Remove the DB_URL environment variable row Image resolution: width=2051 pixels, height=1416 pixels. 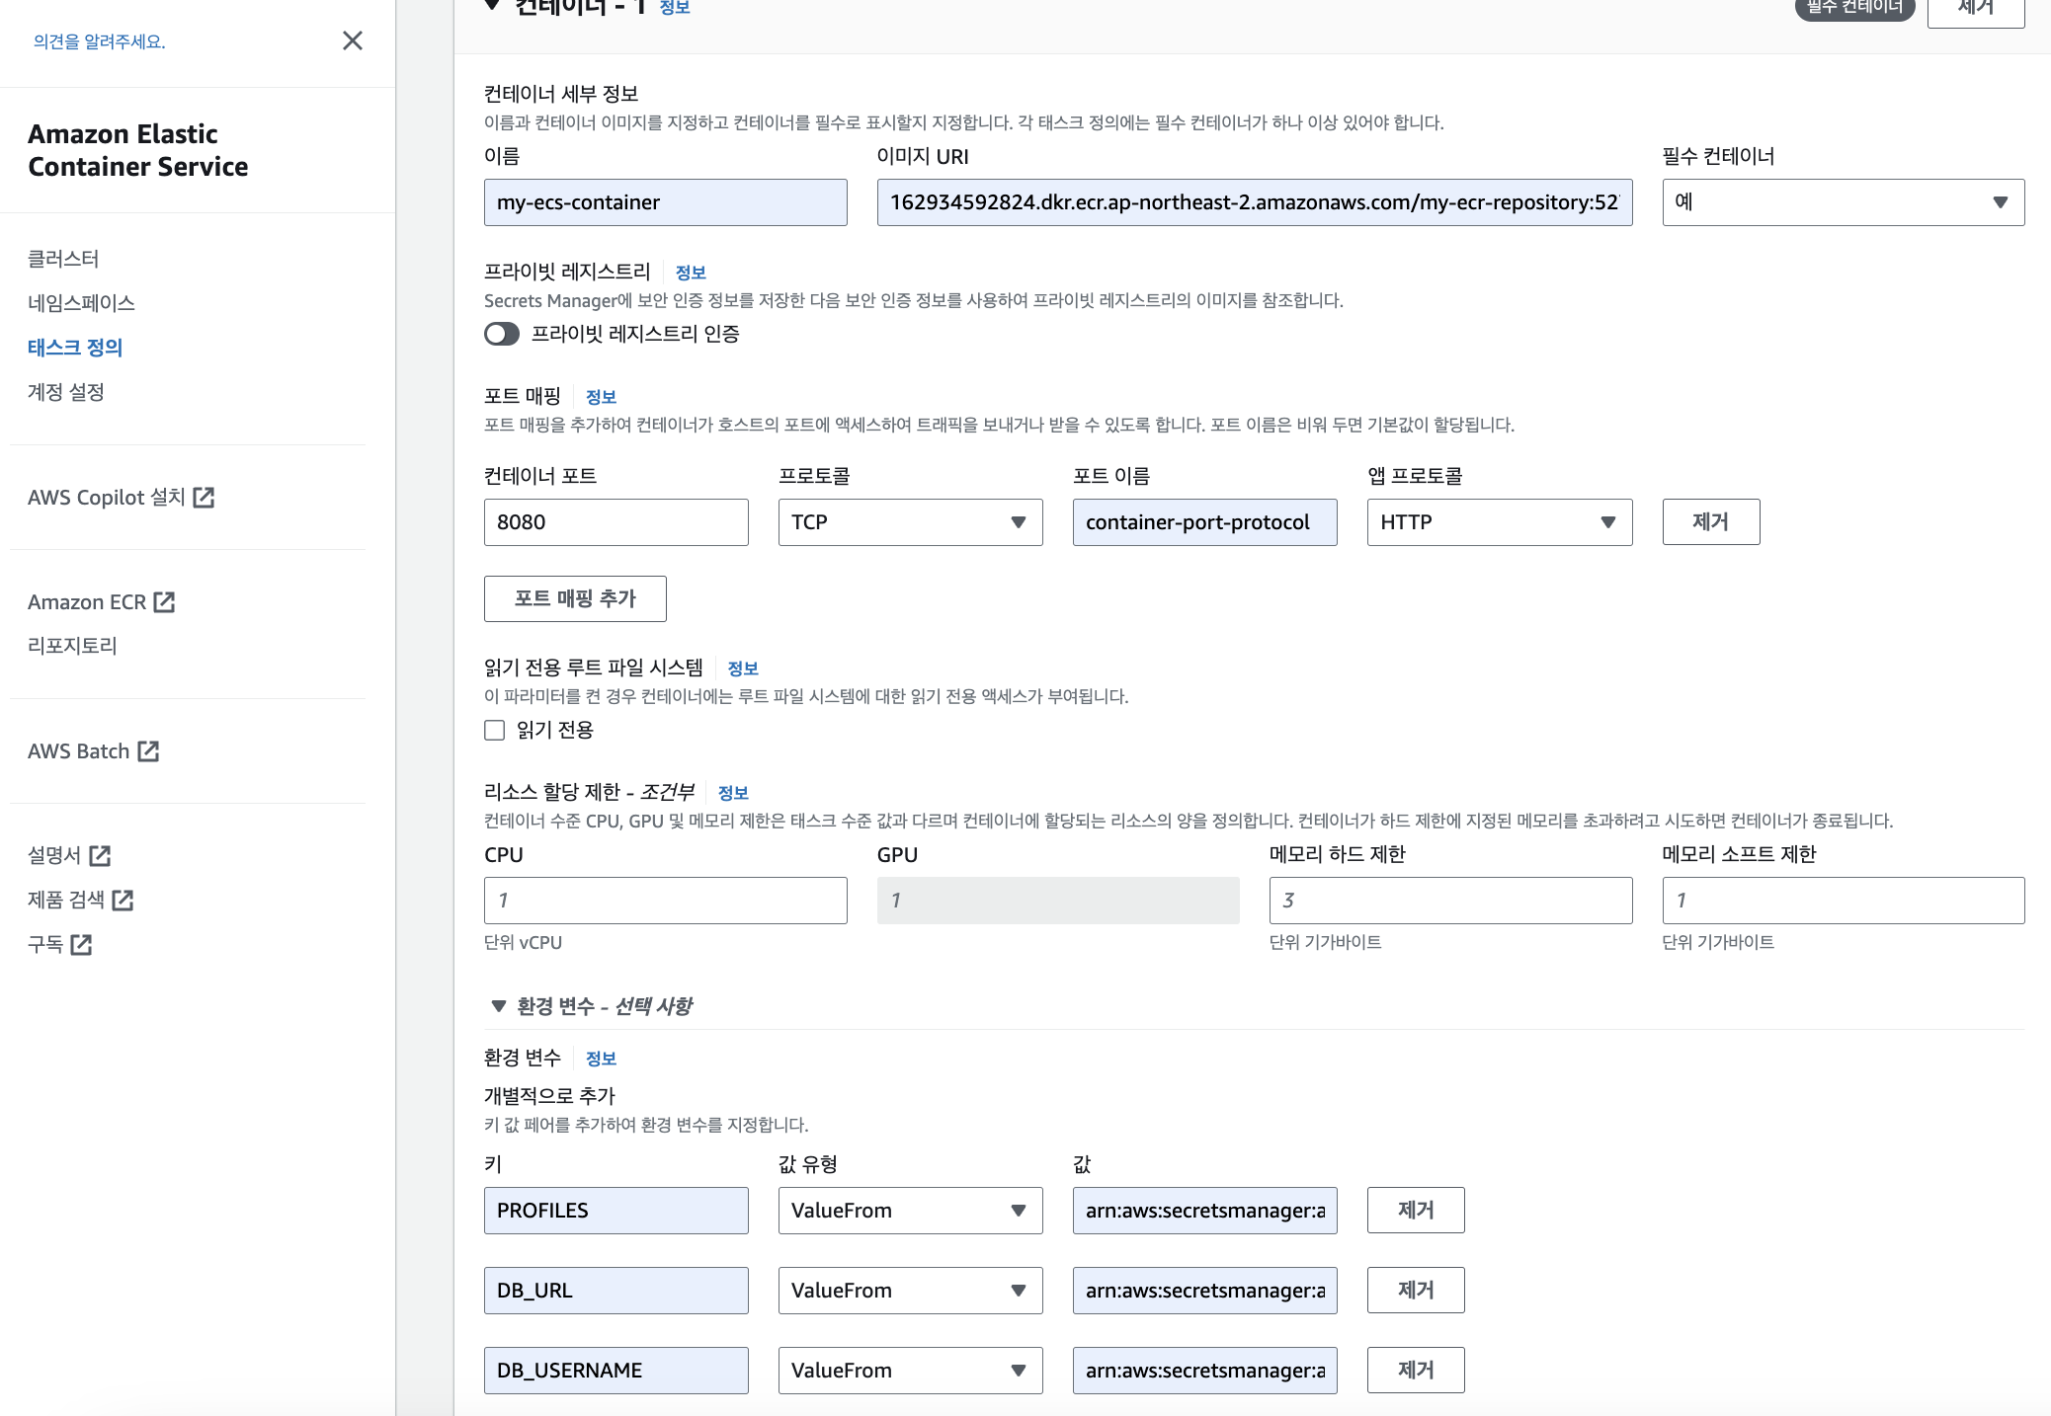[1415, 1291]
